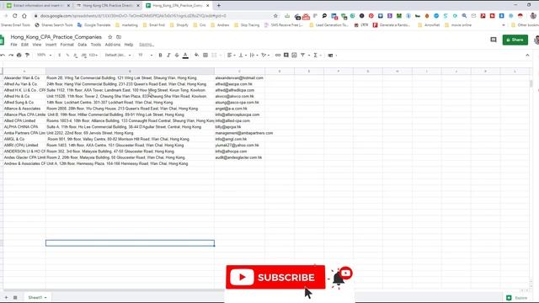
Task: Star the Hong_Kong_CPA_Practice_Companies document
Action: 110,37
